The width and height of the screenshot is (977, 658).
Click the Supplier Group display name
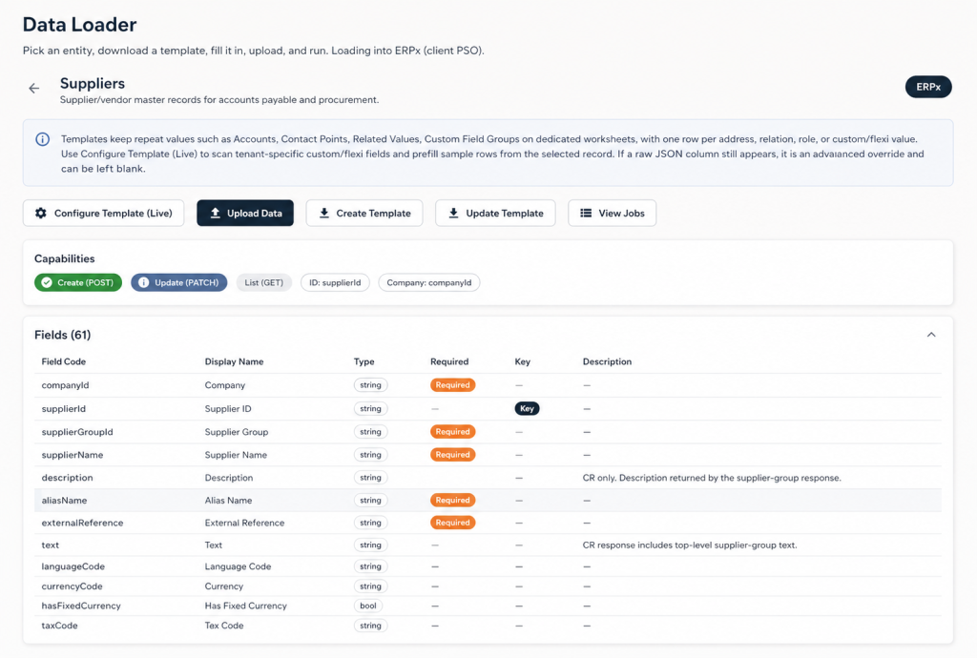pos(237,432)
